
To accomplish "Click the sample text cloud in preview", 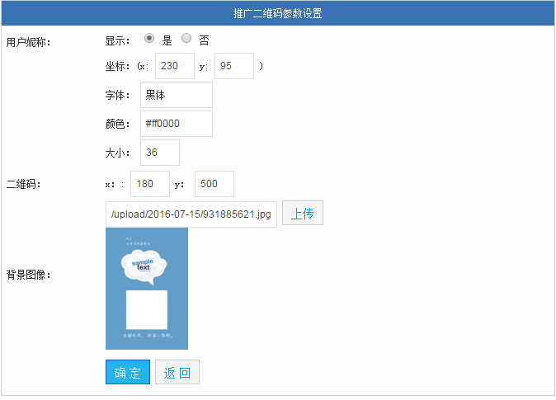I will 144,266.
